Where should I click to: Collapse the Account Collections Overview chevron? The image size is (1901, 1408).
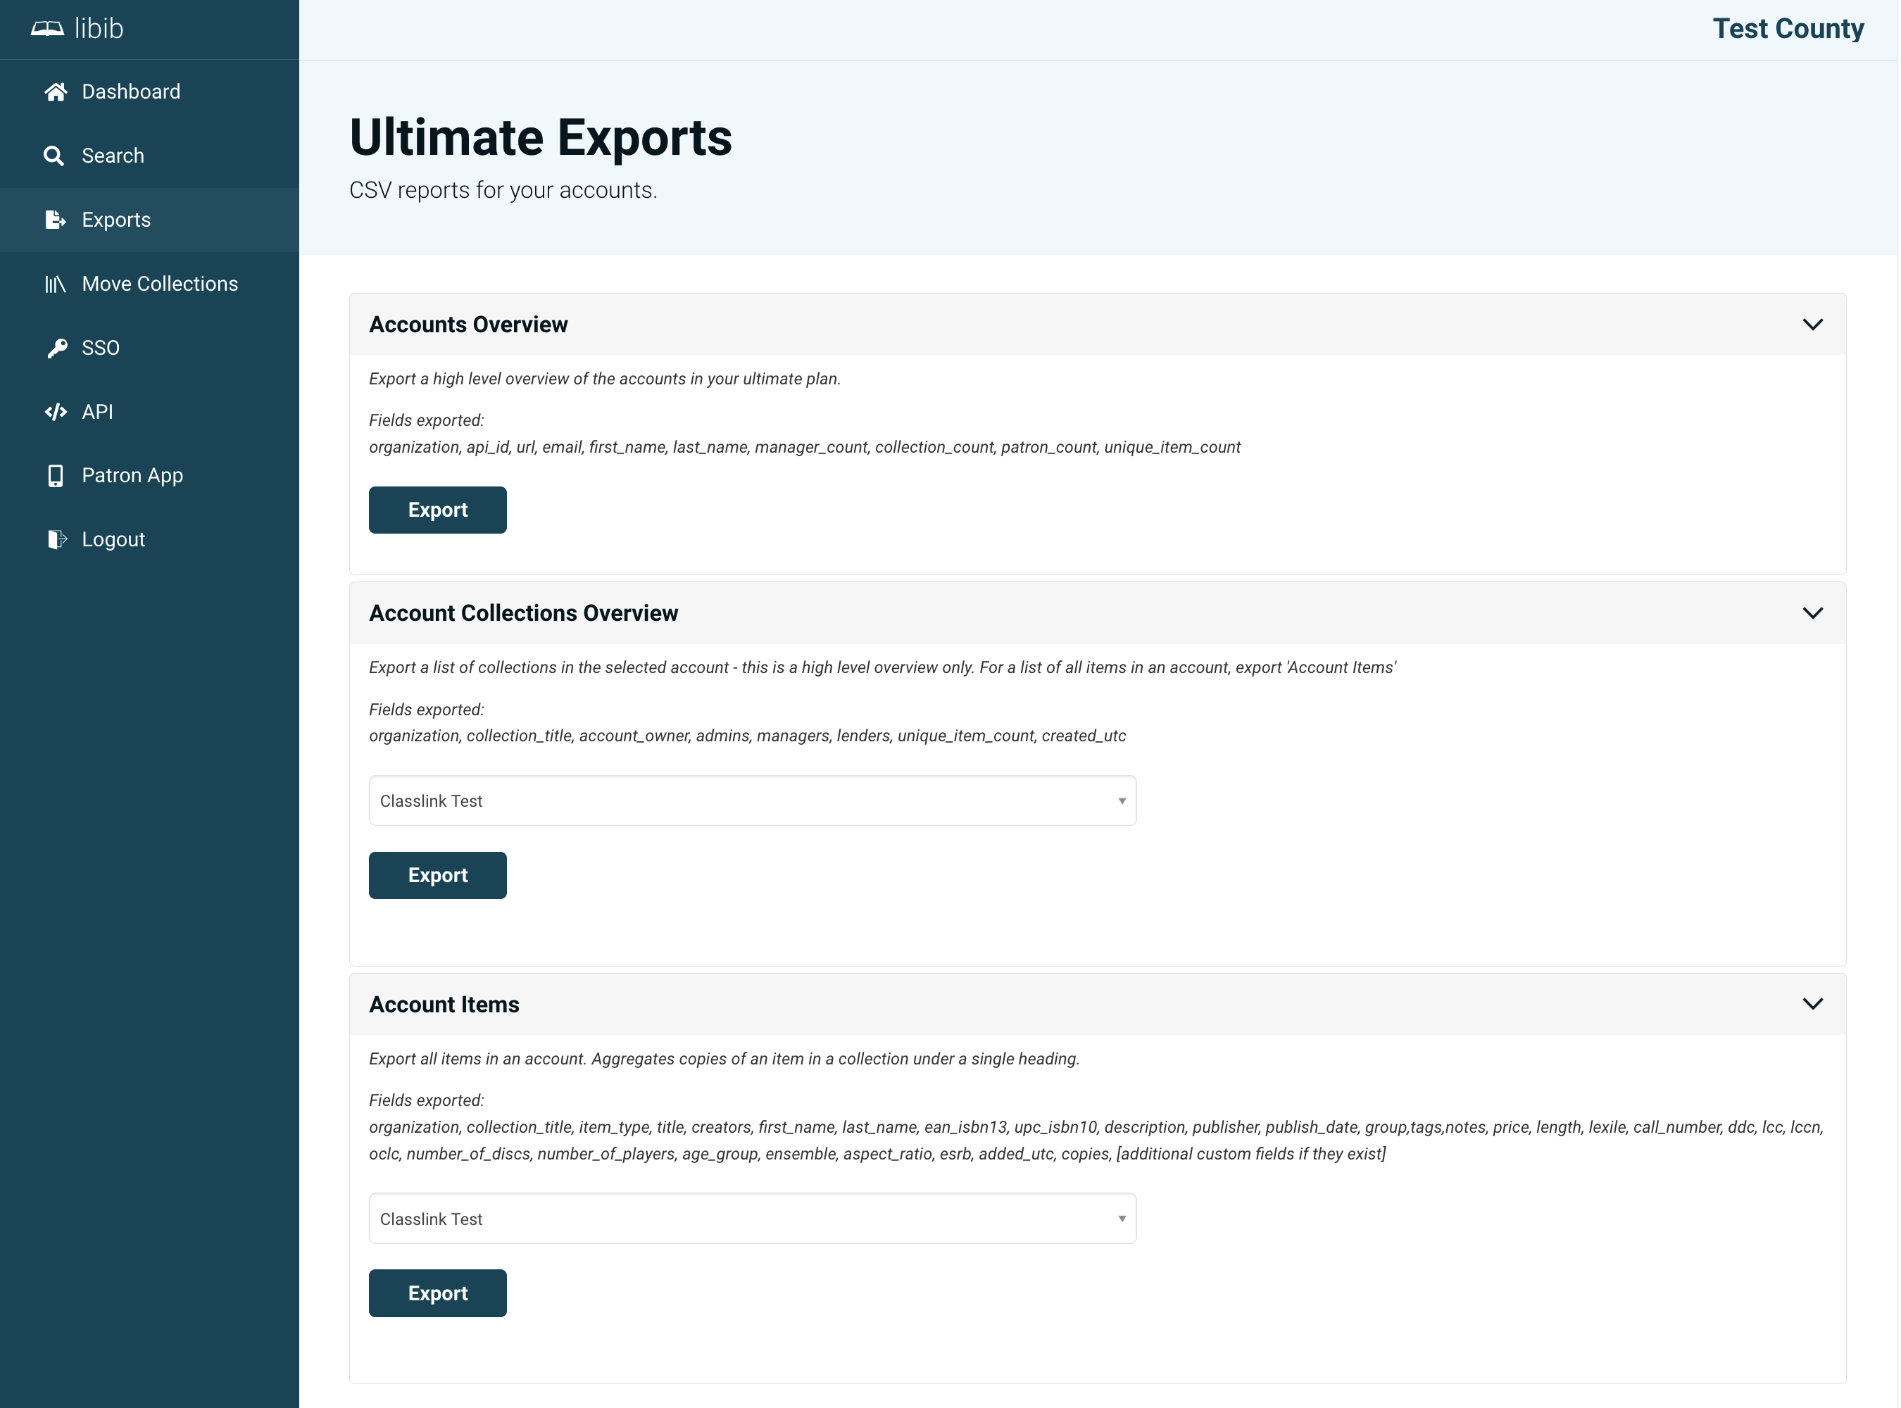tap(1812, 614)
